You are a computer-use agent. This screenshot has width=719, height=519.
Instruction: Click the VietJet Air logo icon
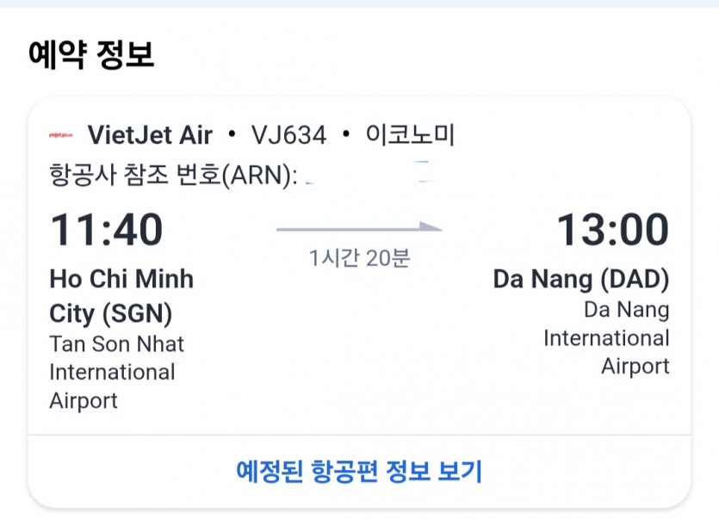pyautogui.click(x=61, y=135)
